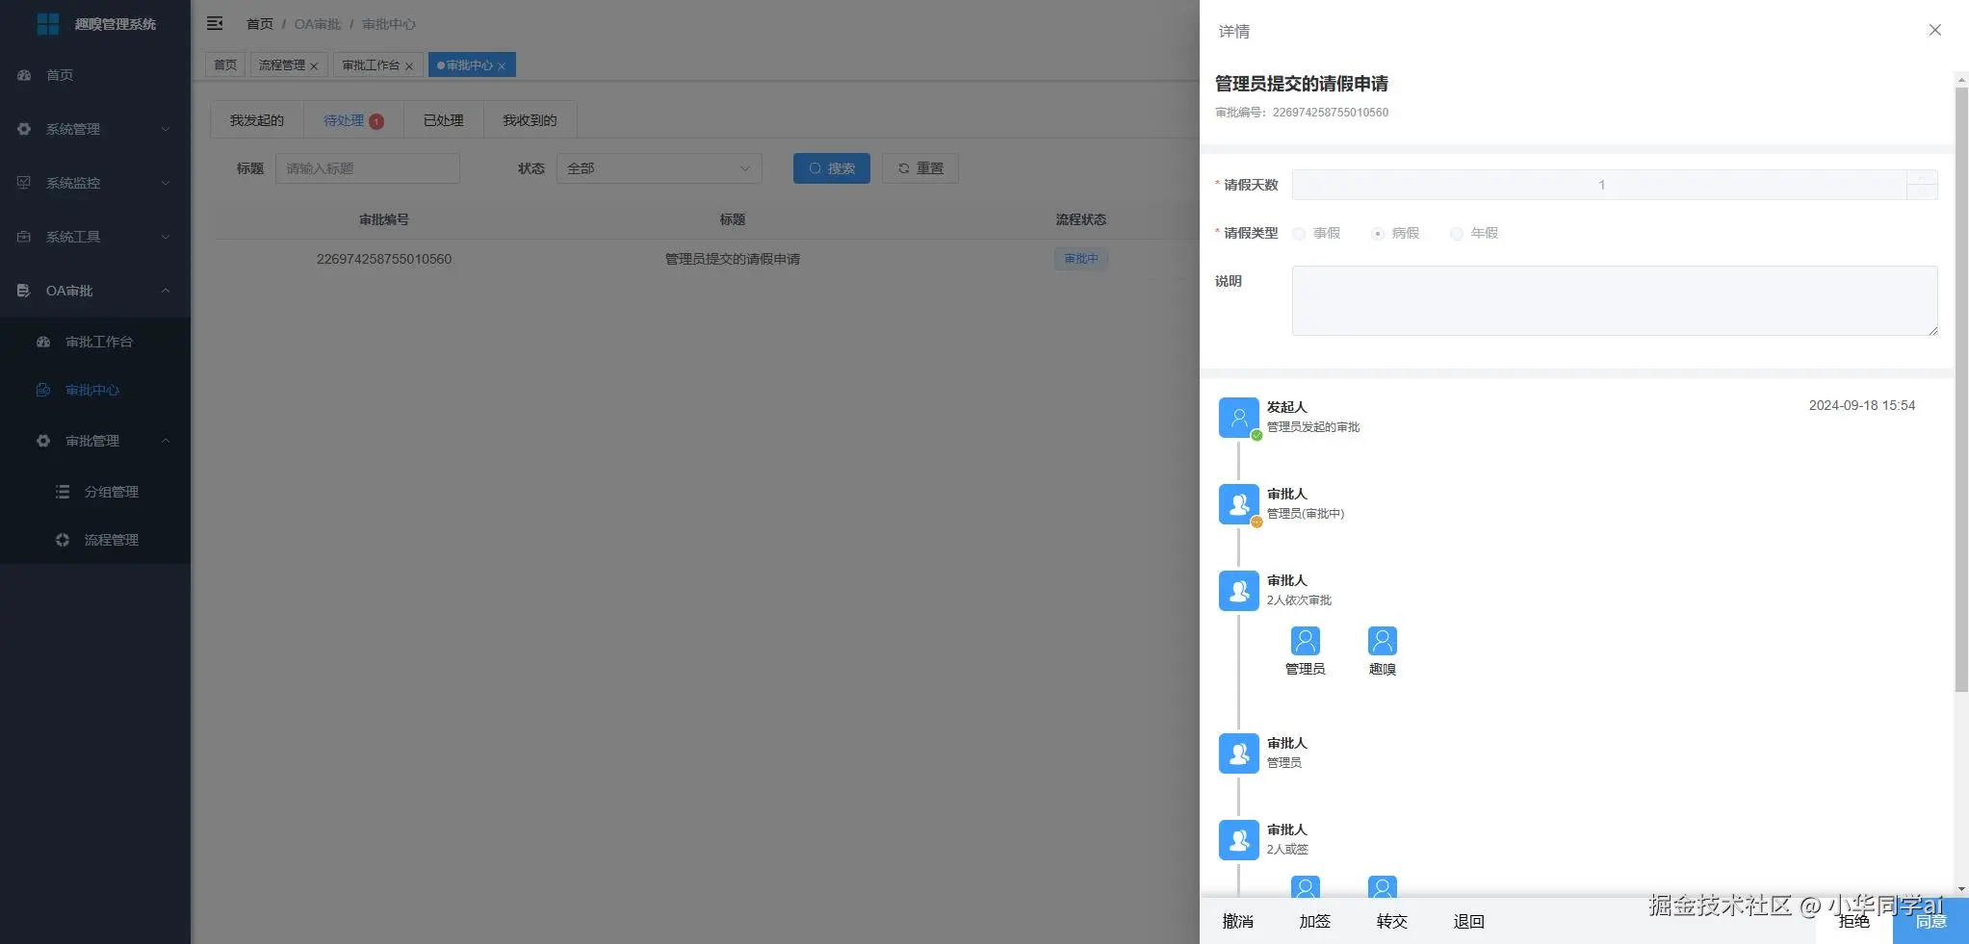Increase 请假天数 with the stepper arrow
Screen dimensions: 1969x944
point(1922,178)
